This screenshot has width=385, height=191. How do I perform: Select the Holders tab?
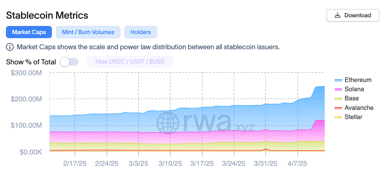(141, 32)
